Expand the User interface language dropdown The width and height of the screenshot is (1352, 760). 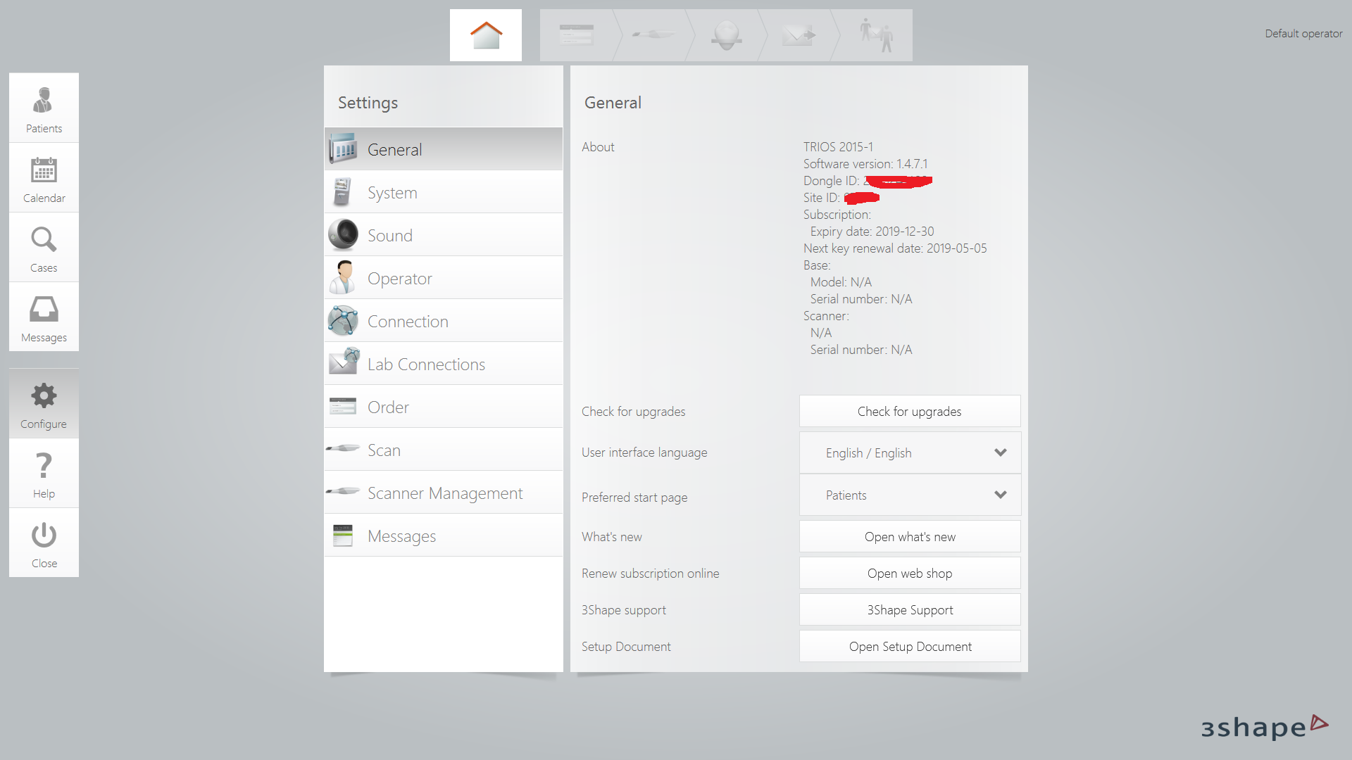(909, 452)
